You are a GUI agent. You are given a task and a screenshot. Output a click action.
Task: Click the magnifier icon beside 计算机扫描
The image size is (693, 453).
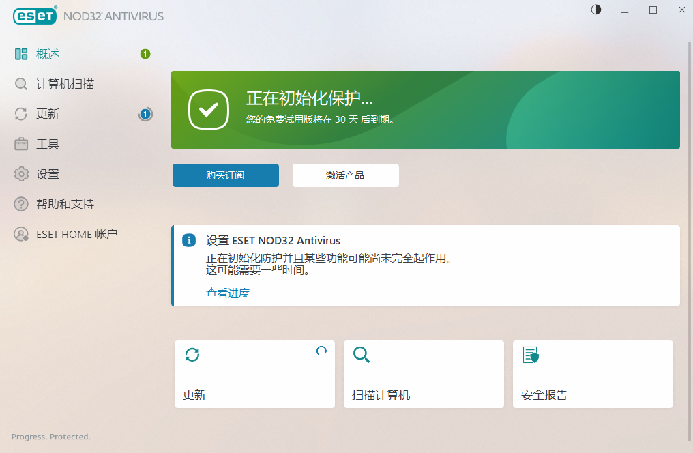[20, 84]
